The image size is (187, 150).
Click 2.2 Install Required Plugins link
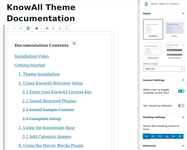pyautogui.click(x=49, y=101)
